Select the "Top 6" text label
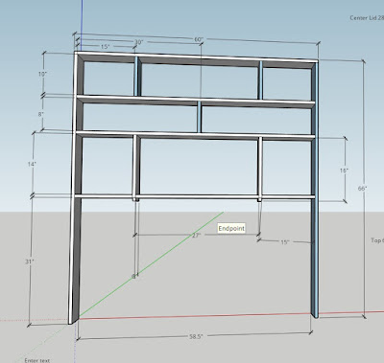 pyautogui.click(x=377, y=240)
